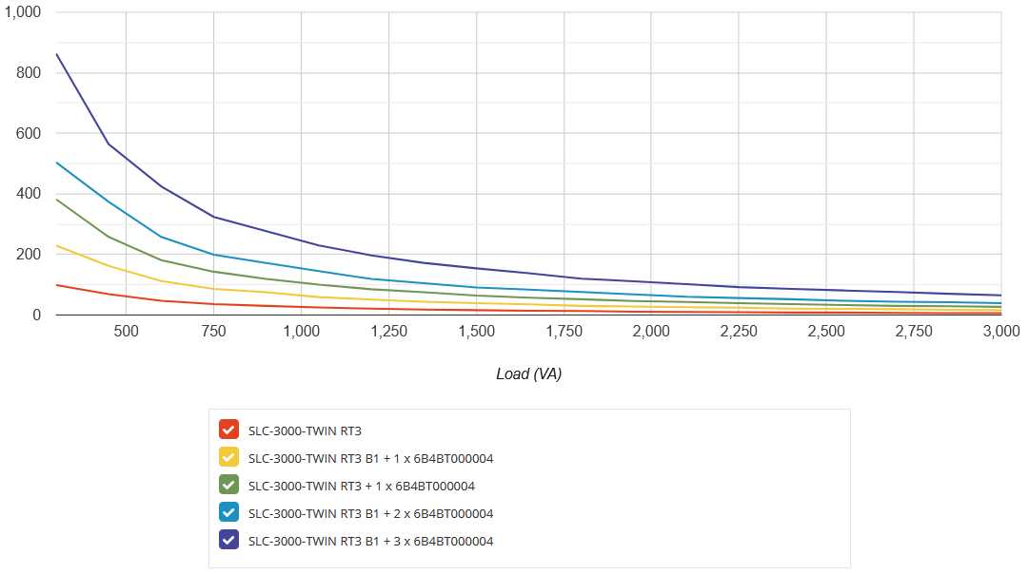Uncheck the dark purple legend checkbox

coord(228,540)
